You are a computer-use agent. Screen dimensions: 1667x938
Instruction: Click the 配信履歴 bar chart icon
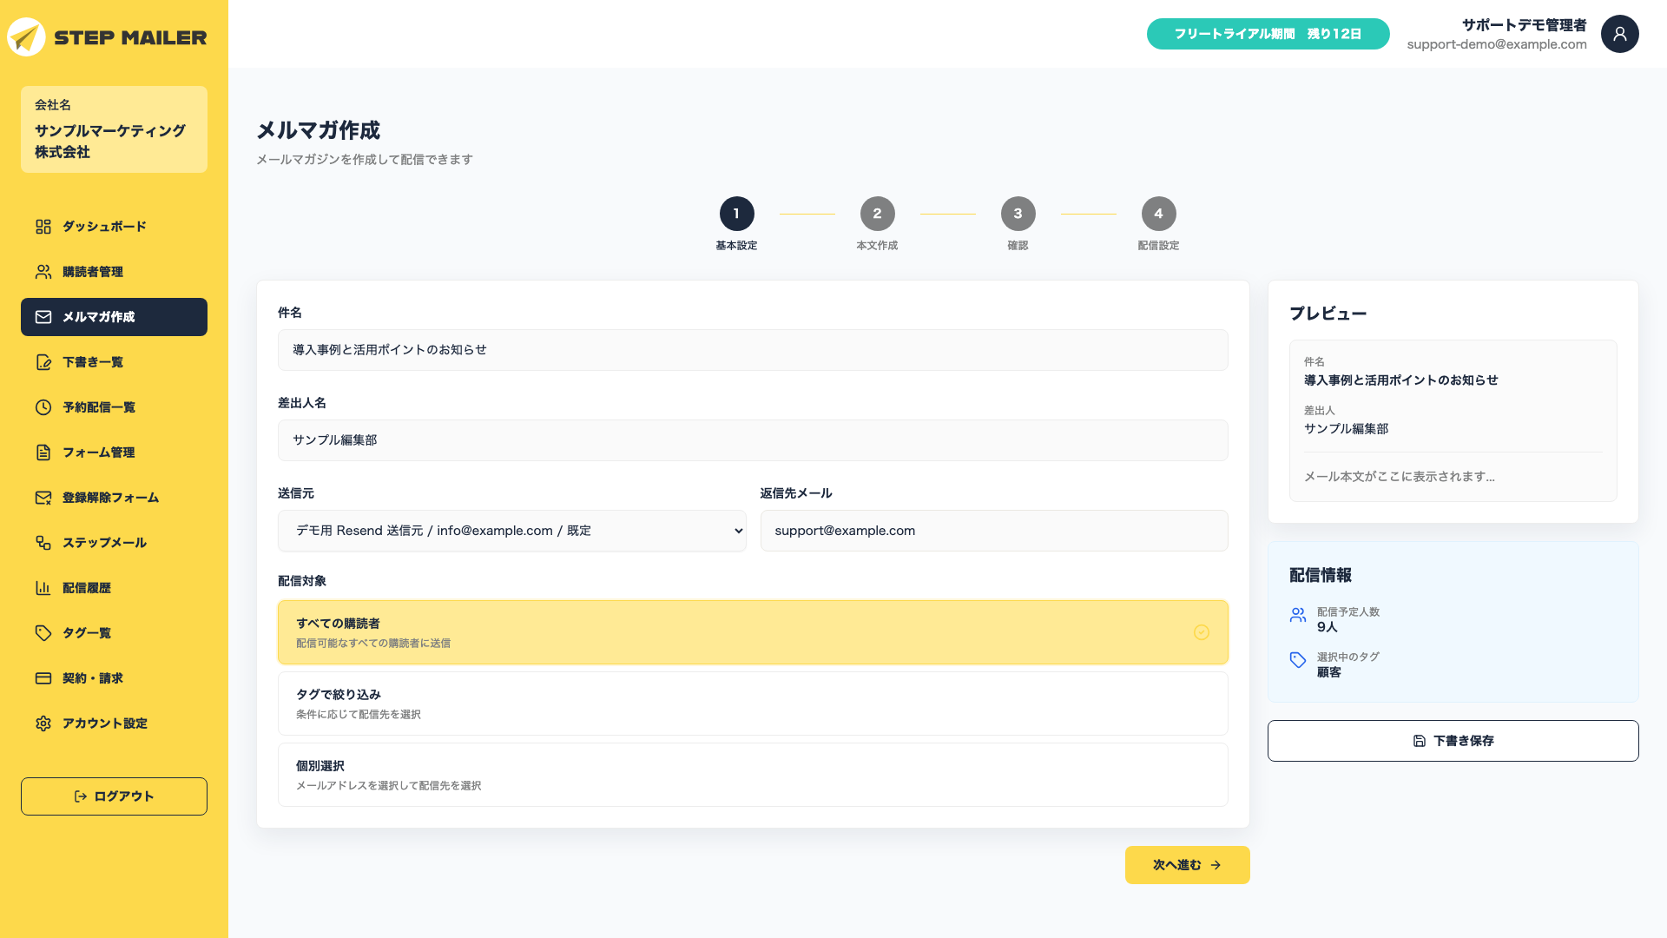tap(43, 588)
